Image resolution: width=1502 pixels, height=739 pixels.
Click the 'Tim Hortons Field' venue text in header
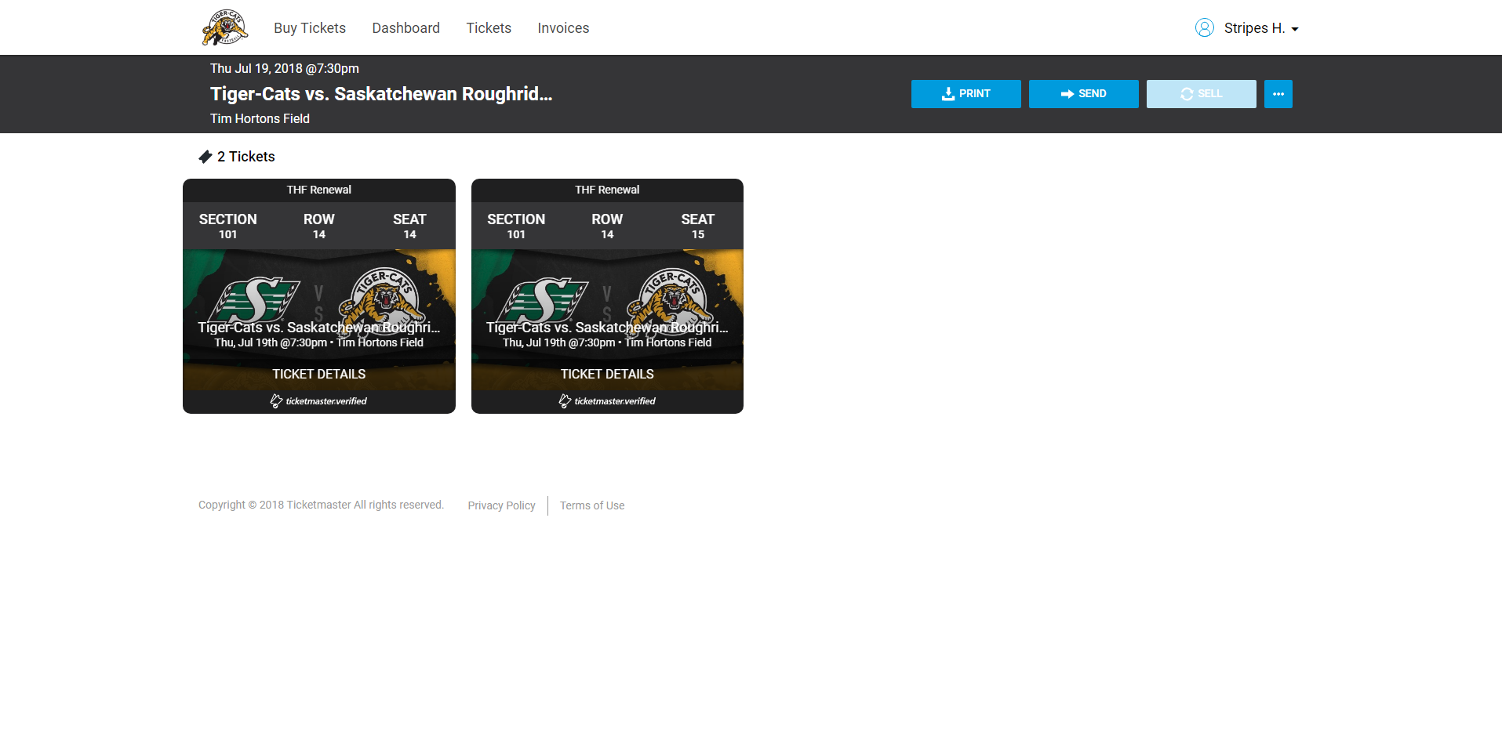tap(260, 119)
